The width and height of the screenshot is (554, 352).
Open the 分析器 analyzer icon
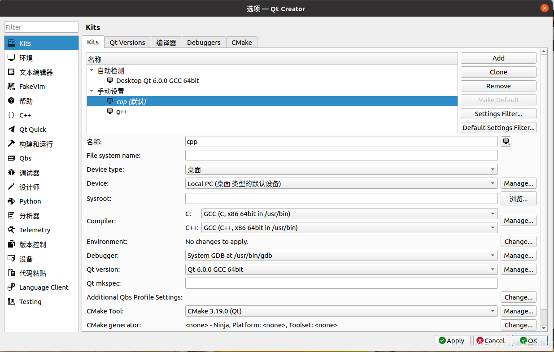(x=11, y=216)
